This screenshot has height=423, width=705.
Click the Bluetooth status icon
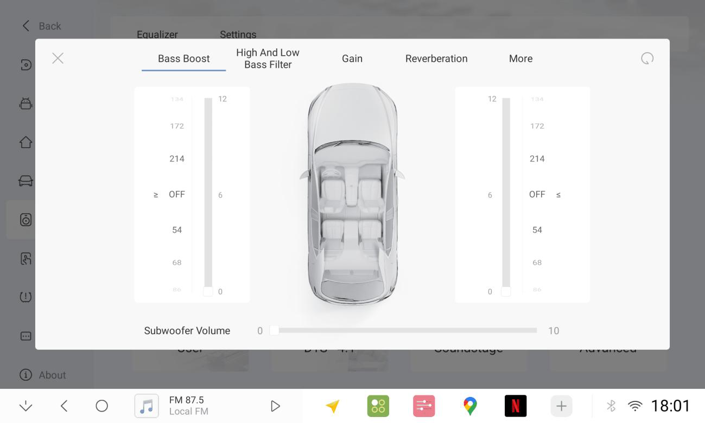tap(611, 406)
